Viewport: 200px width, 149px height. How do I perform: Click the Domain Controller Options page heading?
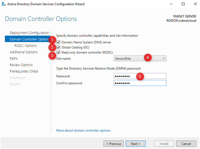(41, 19)
